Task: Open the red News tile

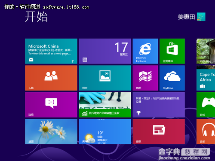Action: click(x=159, y=132)
